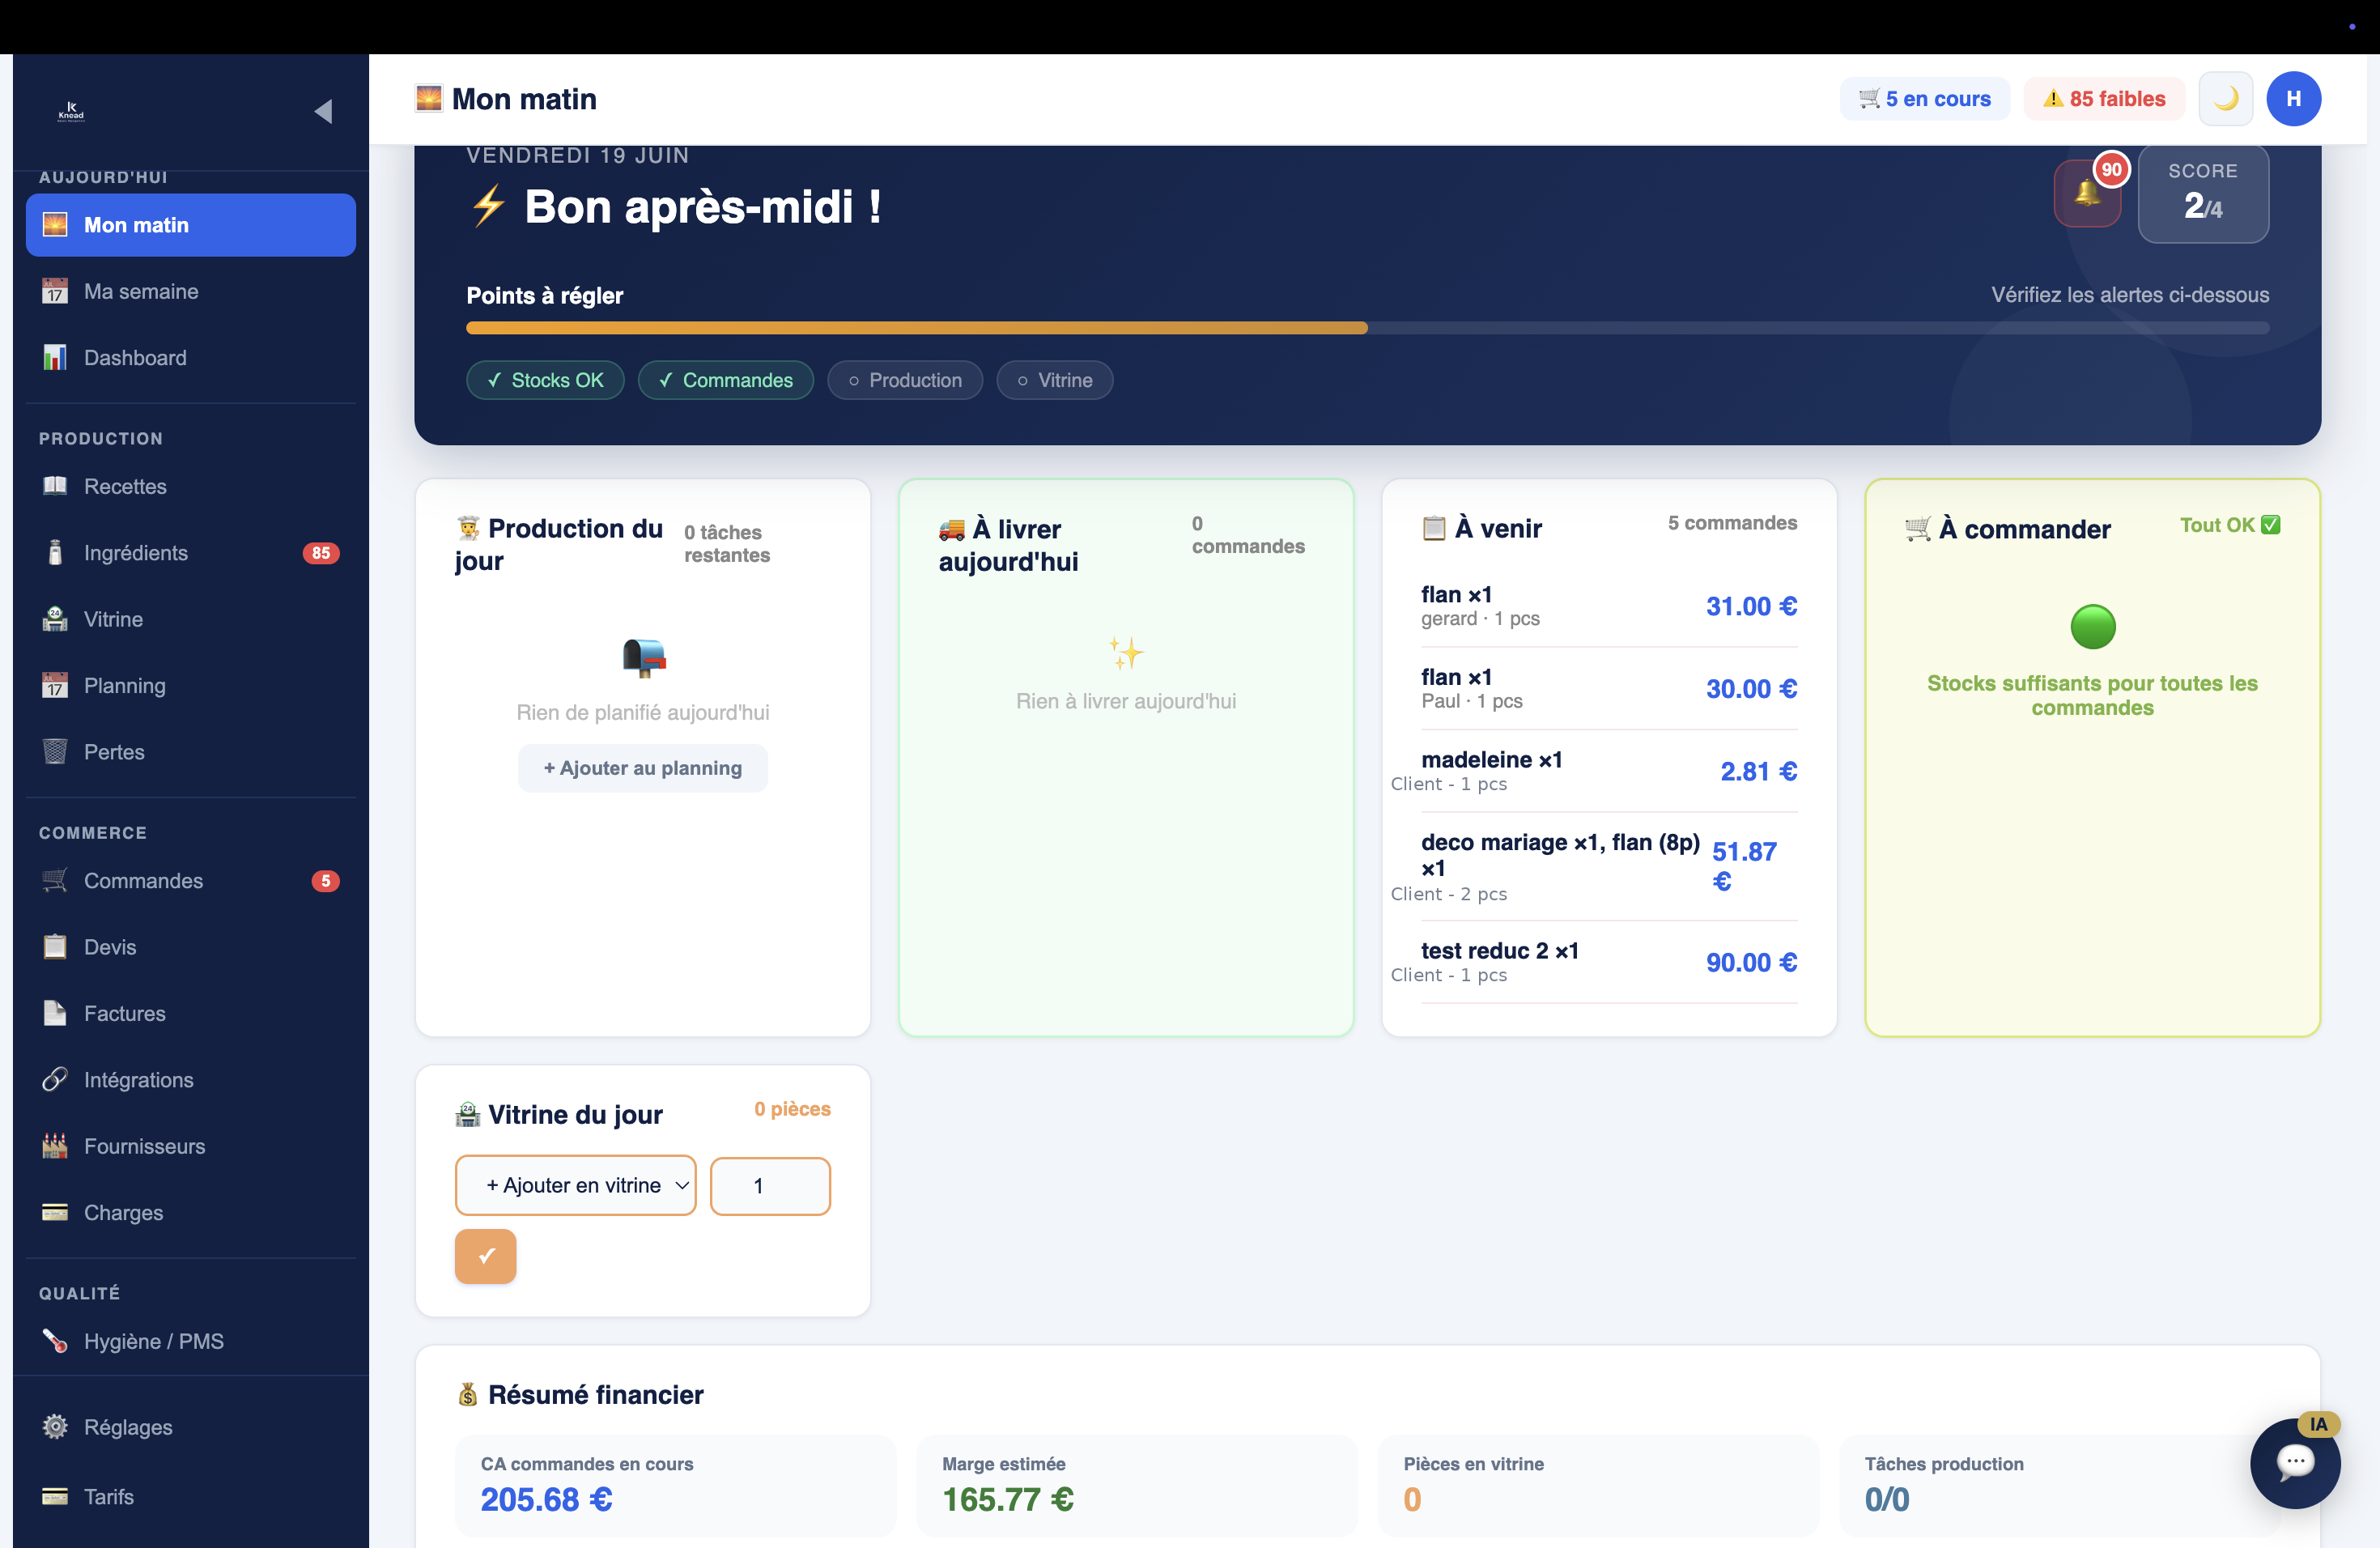Click the Production du jour chef icon

click(468, 528)
